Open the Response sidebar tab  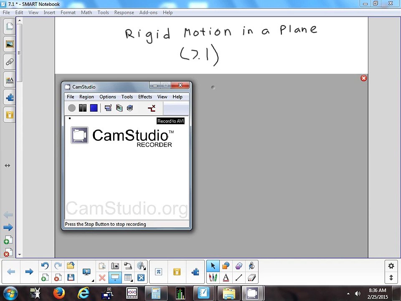tap(10, 115)
